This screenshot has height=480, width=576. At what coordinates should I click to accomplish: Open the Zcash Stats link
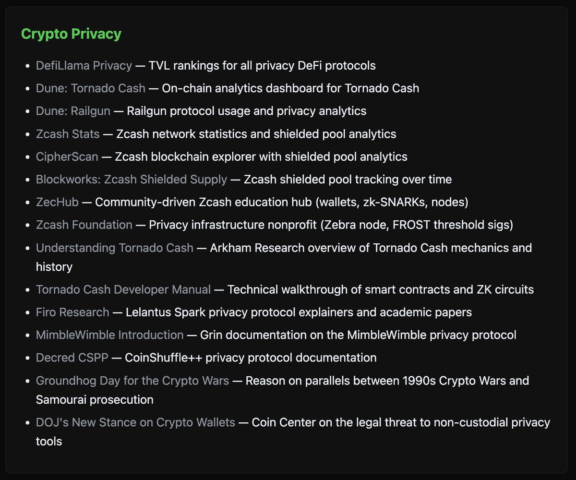point(68,134)
